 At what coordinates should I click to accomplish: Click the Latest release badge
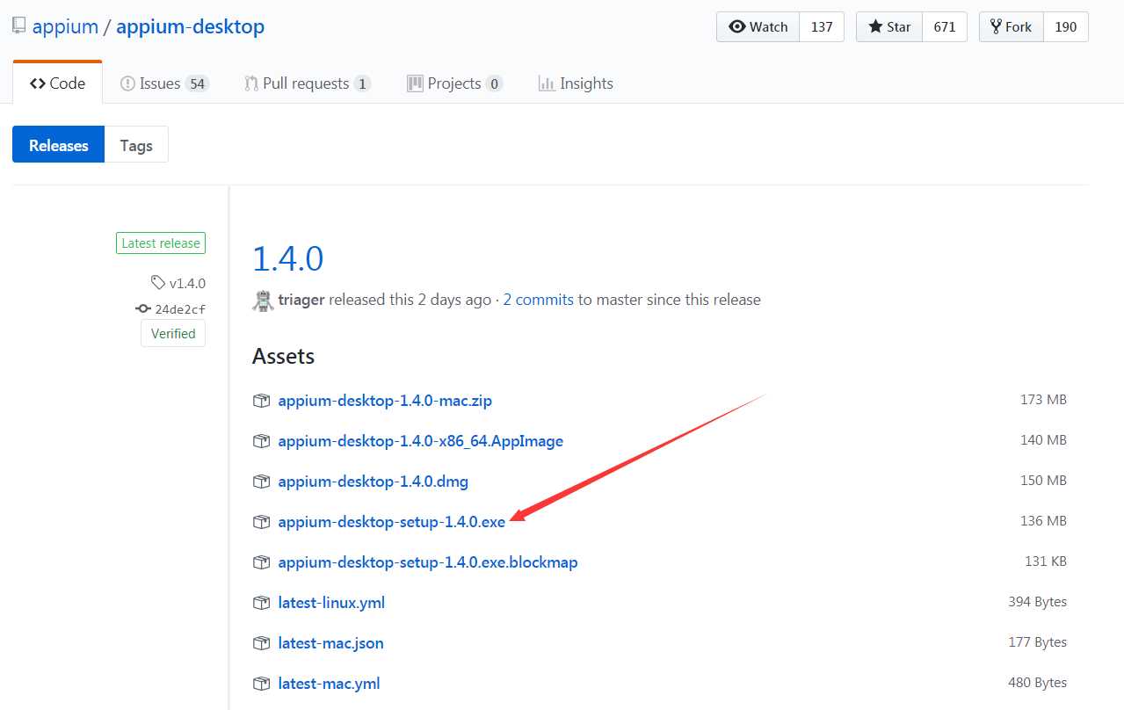coord(161,243)
